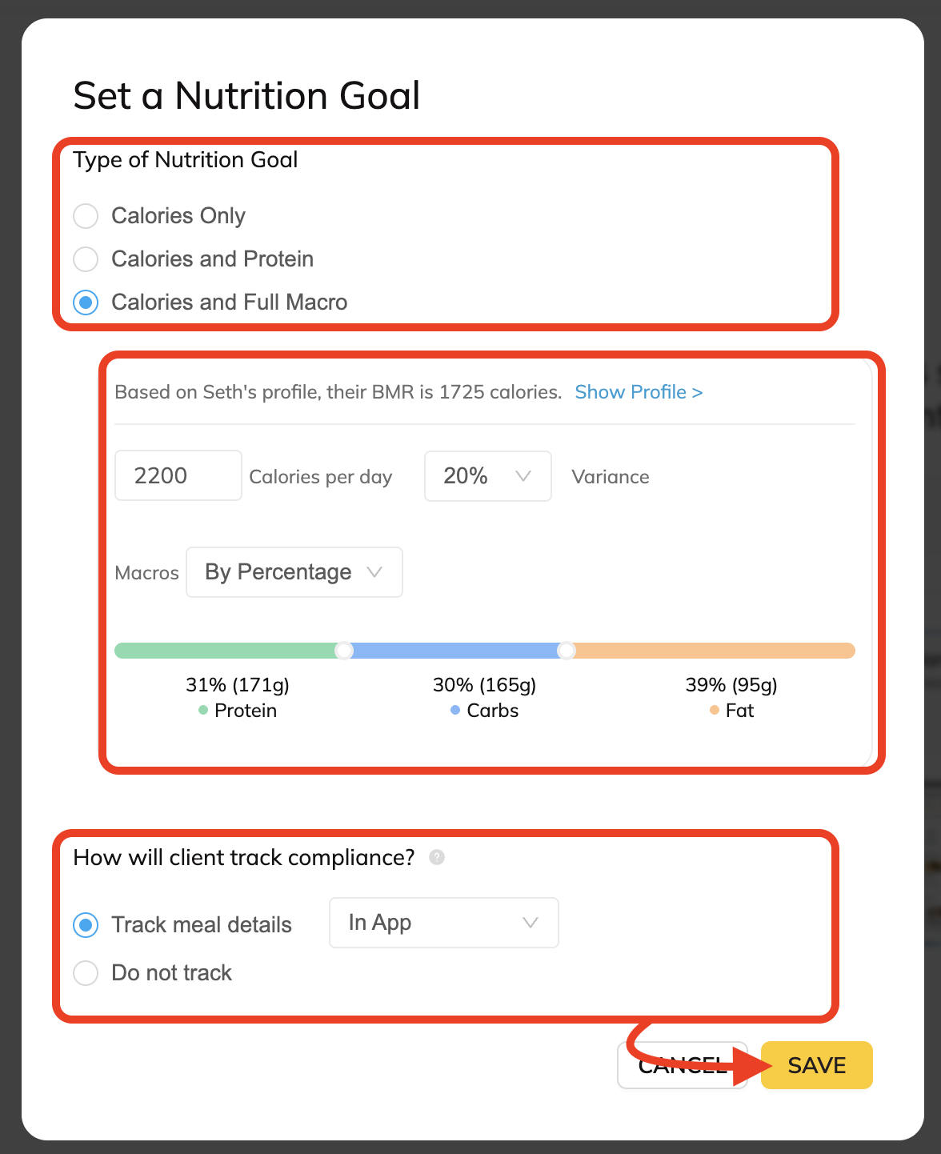Select Calories and Full Macro radio button
Image resolution: width=941 pixels, height=1154 pixels.
[86, 303]
